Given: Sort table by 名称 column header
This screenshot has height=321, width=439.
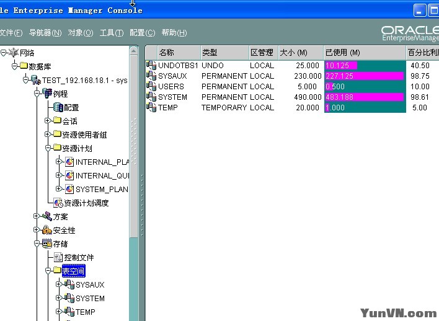Looking at the screenshot, I should 179,53.
